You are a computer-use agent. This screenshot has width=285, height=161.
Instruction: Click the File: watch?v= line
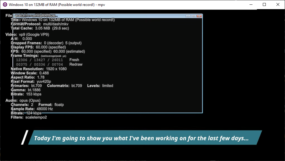[x=32, y=16]
